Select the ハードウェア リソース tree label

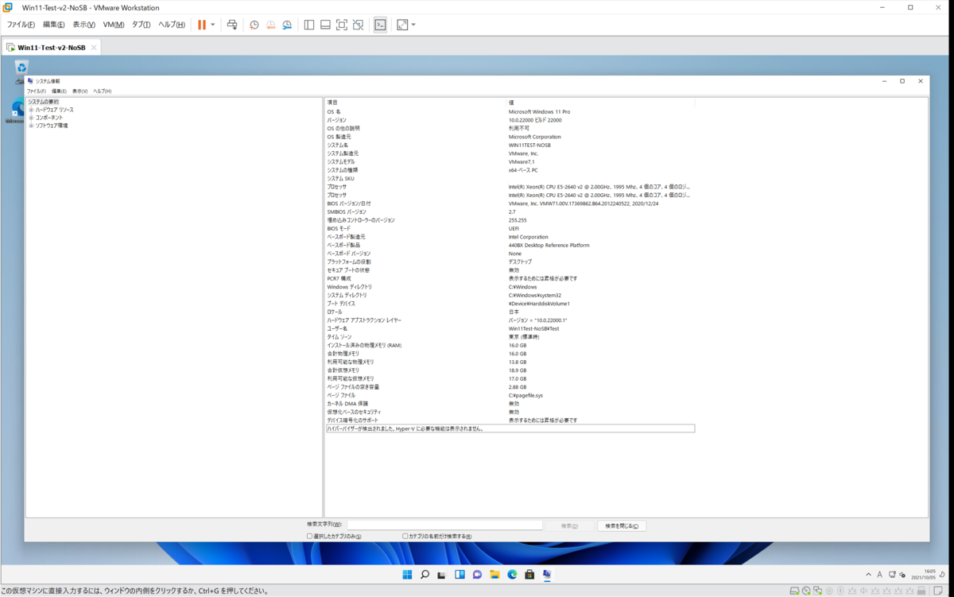(54, 110)
